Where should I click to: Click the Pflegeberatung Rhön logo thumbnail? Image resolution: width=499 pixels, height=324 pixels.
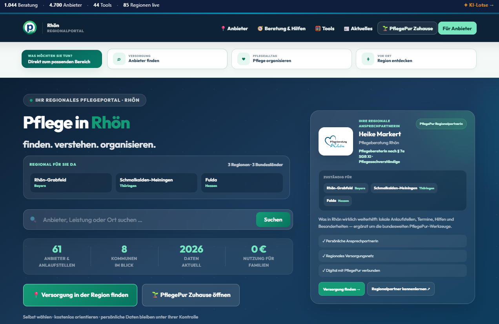(x=335, y=141)
